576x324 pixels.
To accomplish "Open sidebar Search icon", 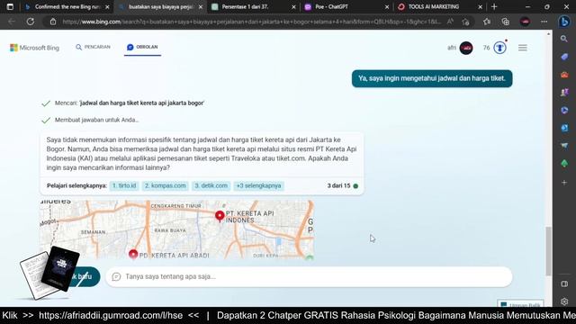I will (x=564, y=39).
